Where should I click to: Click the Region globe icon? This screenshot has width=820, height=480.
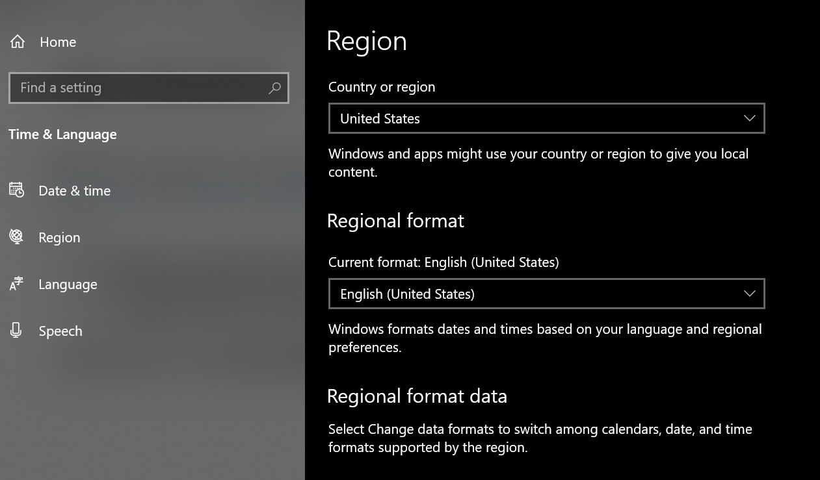[17, 237]
